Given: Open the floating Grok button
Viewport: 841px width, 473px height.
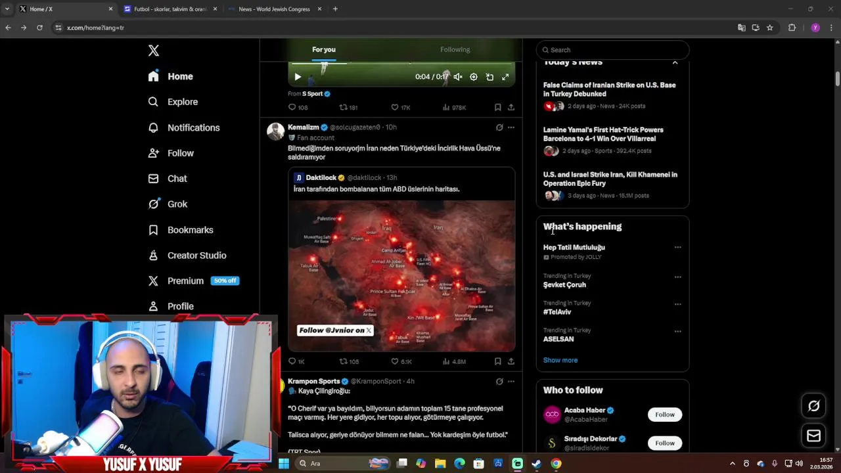Looking at the screenshot, I should 813,406.
